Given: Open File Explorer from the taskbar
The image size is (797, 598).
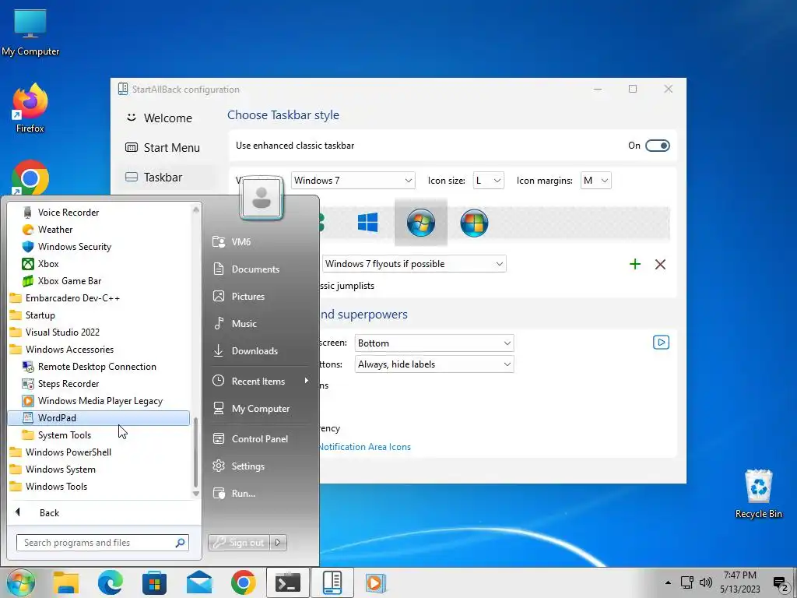Looking at the screenshot, I should (66, 582).
